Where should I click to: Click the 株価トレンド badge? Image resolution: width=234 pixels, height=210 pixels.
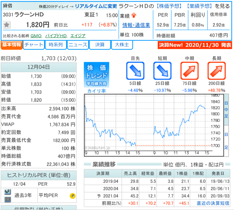click(97, 75)
